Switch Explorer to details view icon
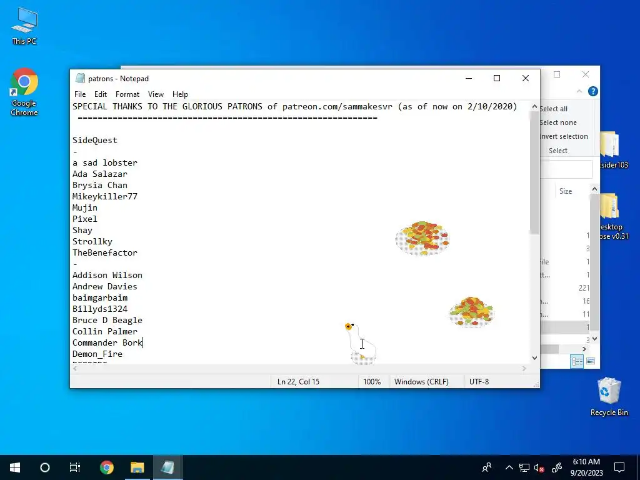Screen dimensions: 640x480 [x=577, y=361]
